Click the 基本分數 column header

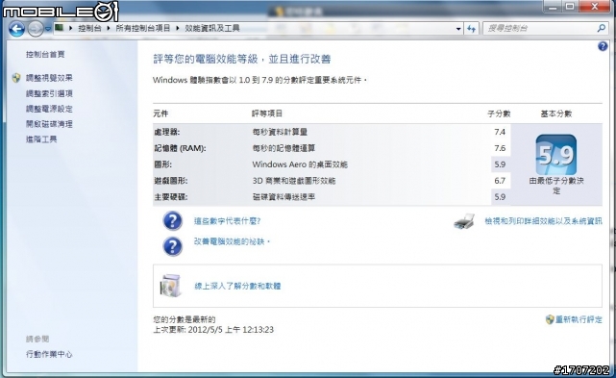pos(556,113)
